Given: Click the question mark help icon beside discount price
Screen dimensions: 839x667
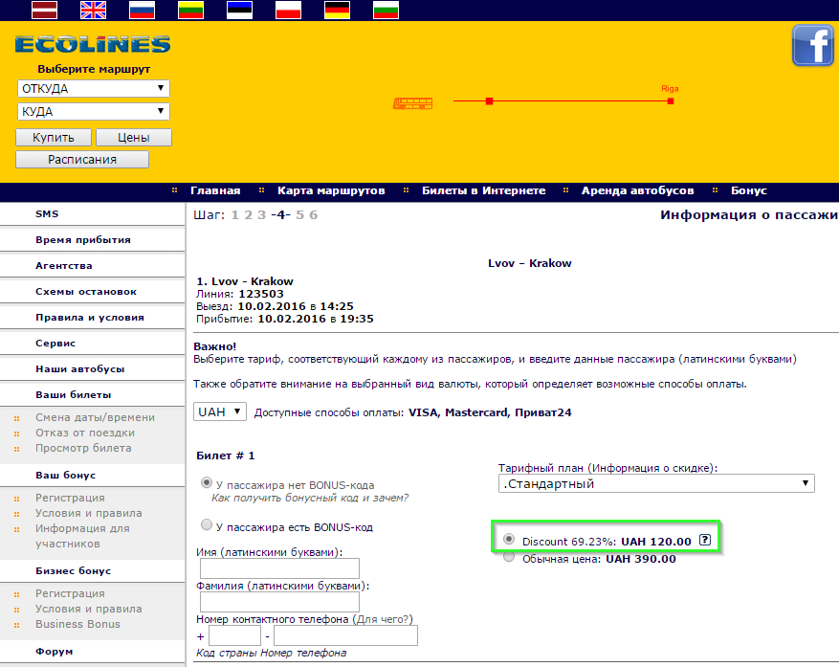Looking at the screenshot, I should point(705,540).
